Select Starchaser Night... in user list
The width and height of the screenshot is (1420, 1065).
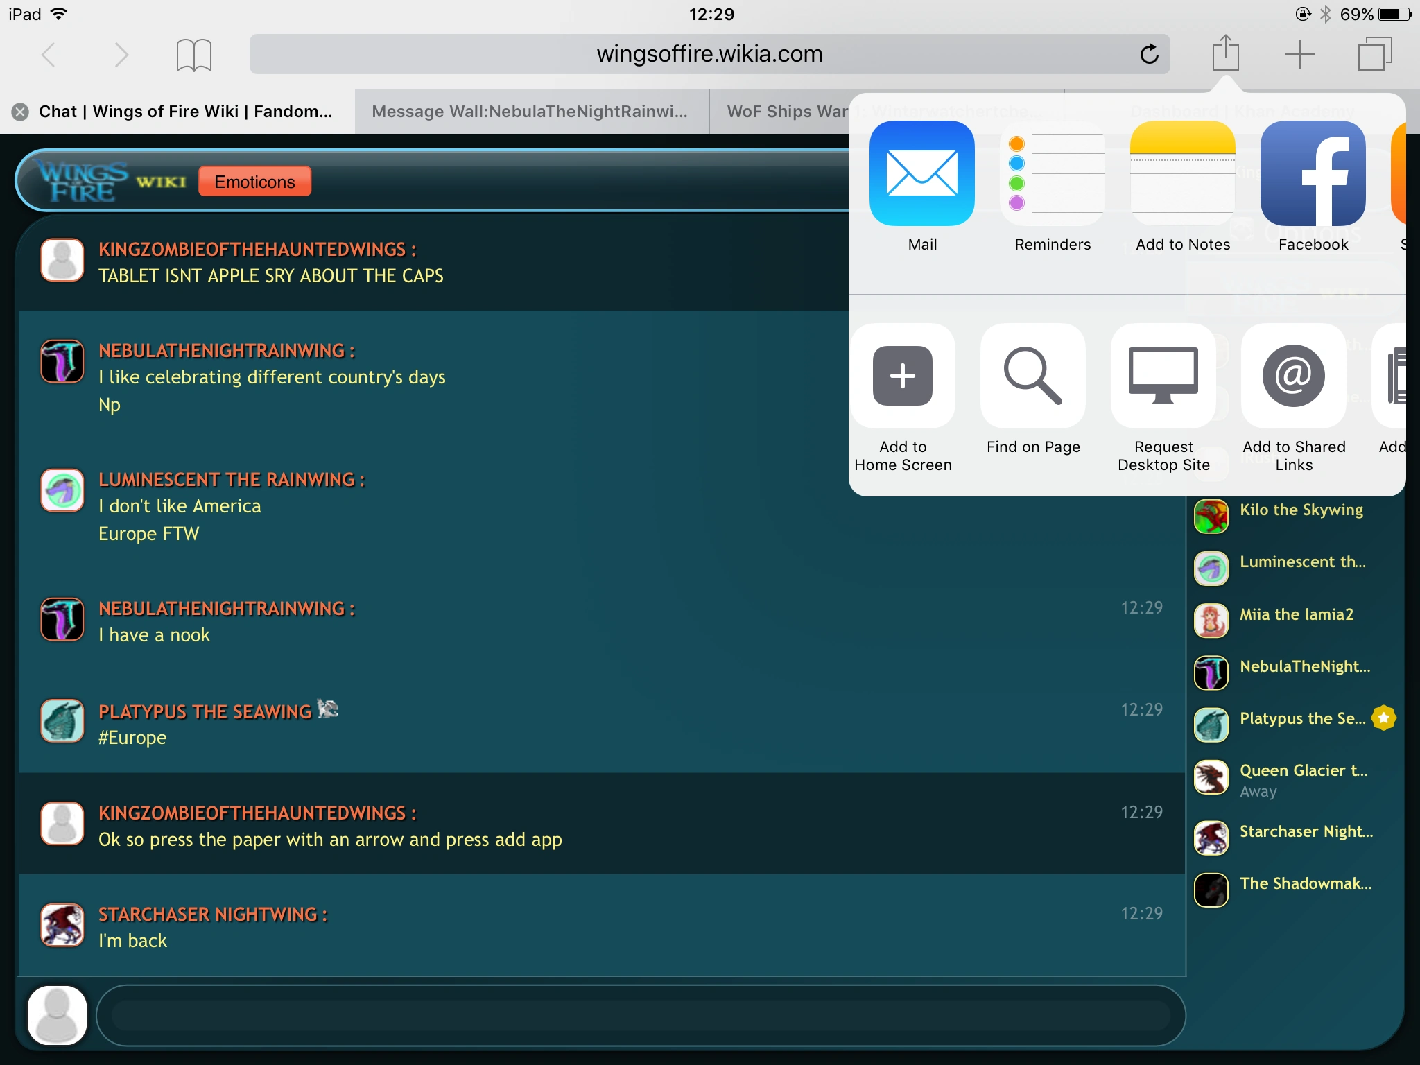point(1305,832)
